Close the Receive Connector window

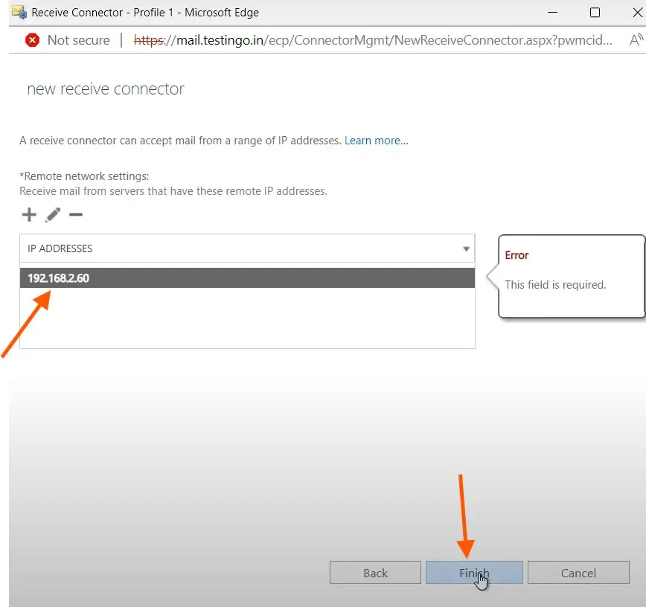637,13
